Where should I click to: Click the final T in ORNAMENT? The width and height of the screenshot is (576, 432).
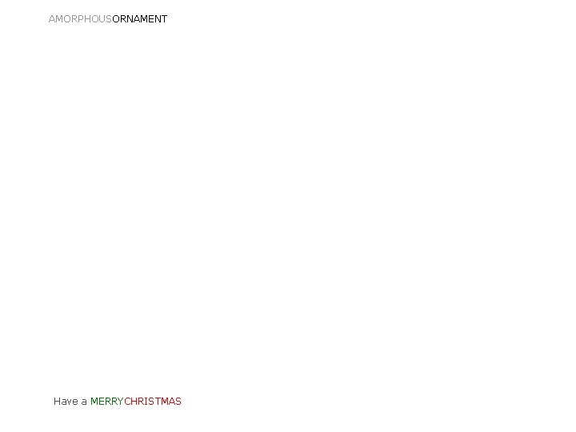tap(164, 19)
